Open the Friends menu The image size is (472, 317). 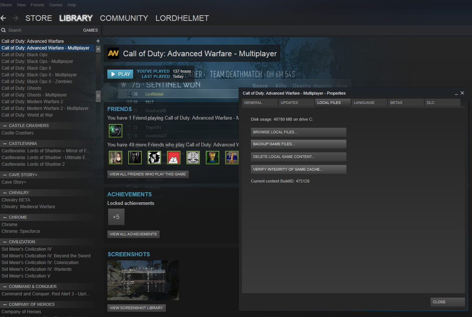37,5
